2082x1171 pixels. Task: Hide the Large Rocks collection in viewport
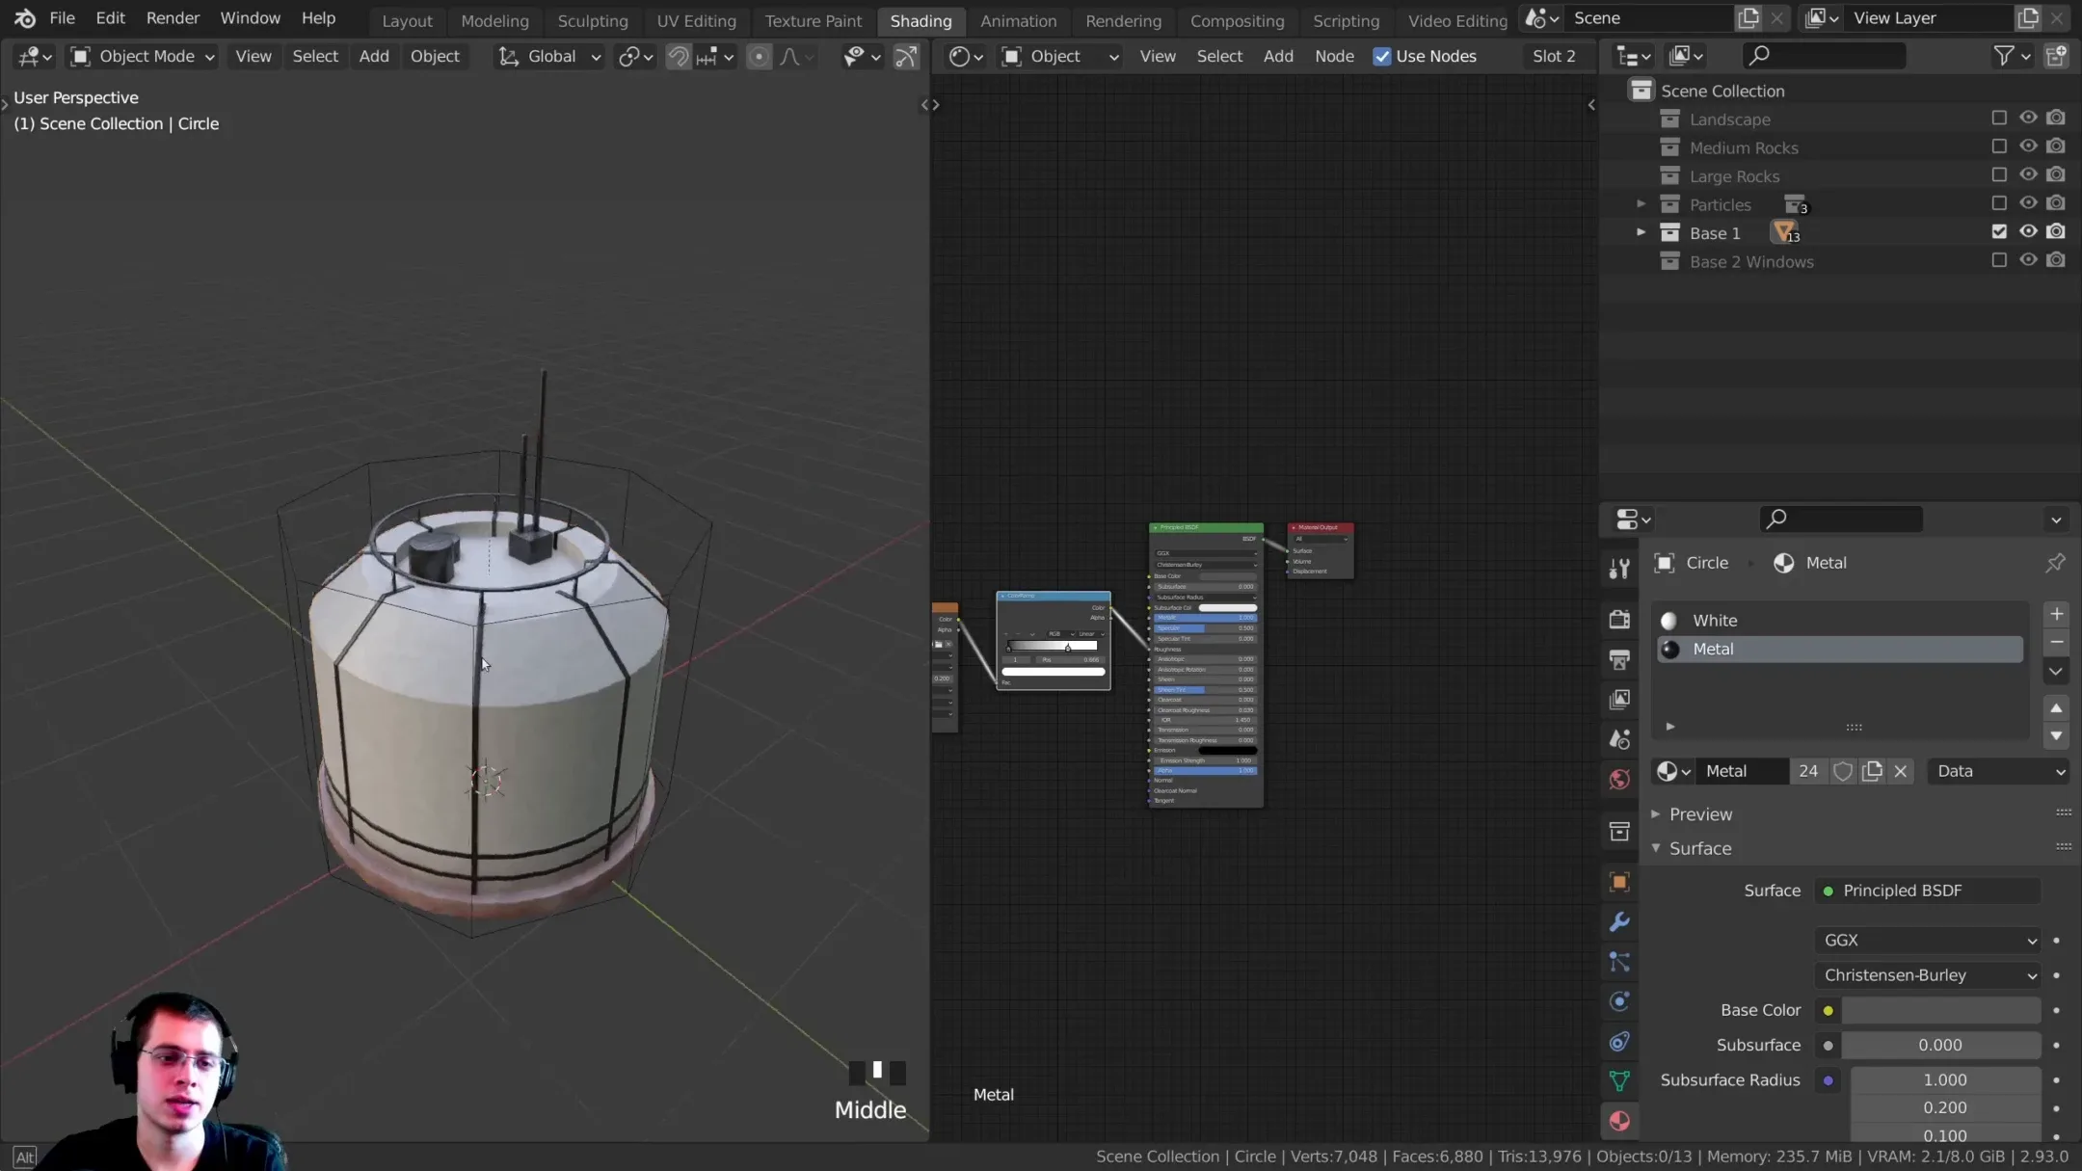tap(2028, 174)
